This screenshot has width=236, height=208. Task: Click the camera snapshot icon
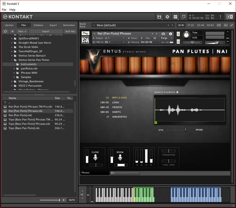163,34
